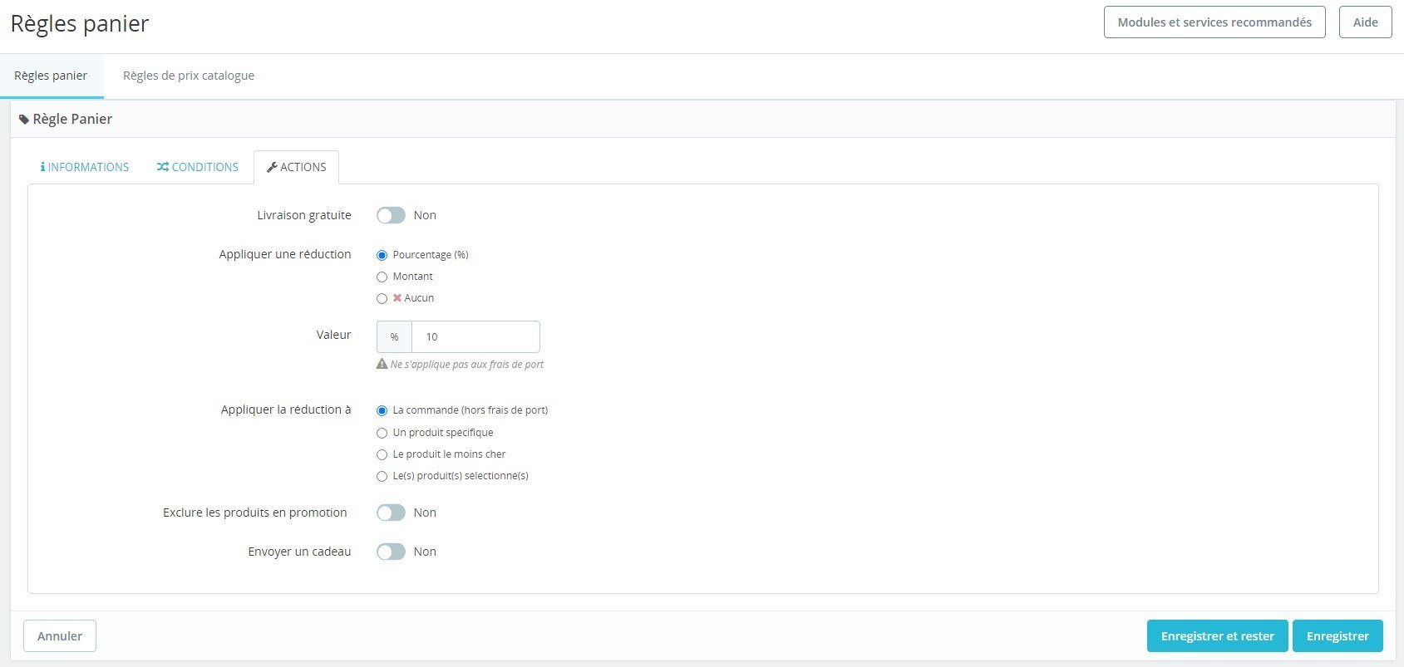Viewport: 1404px width, 667px height.
Task: Open the Aide help button
Action: click(x=1366, y=22)
